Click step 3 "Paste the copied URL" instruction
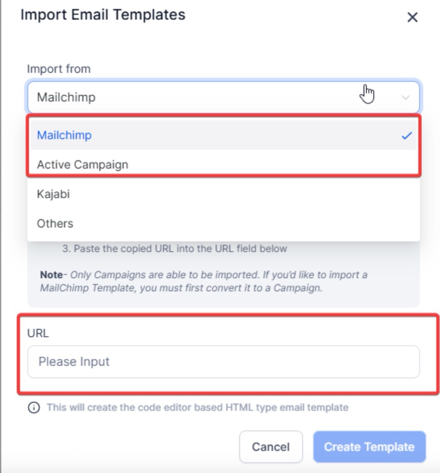The height and width of the screenshot is (473, 440). (175, 249)
